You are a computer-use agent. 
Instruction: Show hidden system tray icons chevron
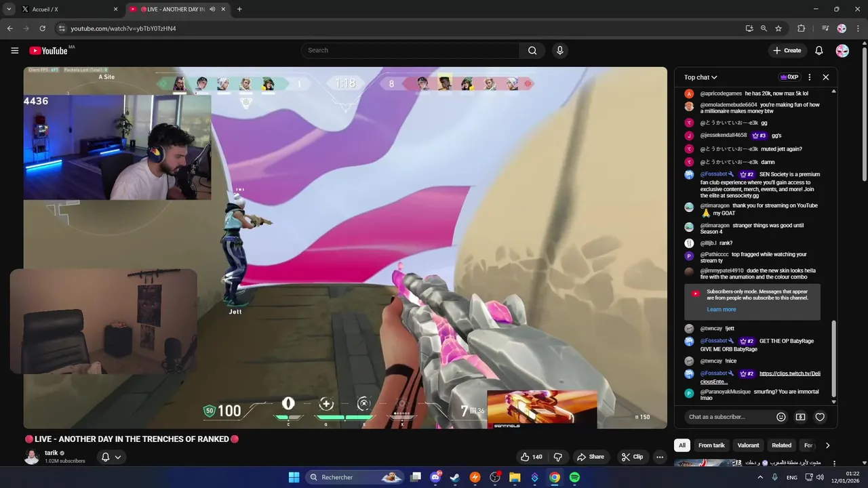pyautogui.click(x=759, y=477)
